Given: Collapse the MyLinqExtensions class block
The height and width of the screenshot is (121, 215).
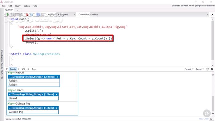Looking at the screenshot, I should coord(10,54).
